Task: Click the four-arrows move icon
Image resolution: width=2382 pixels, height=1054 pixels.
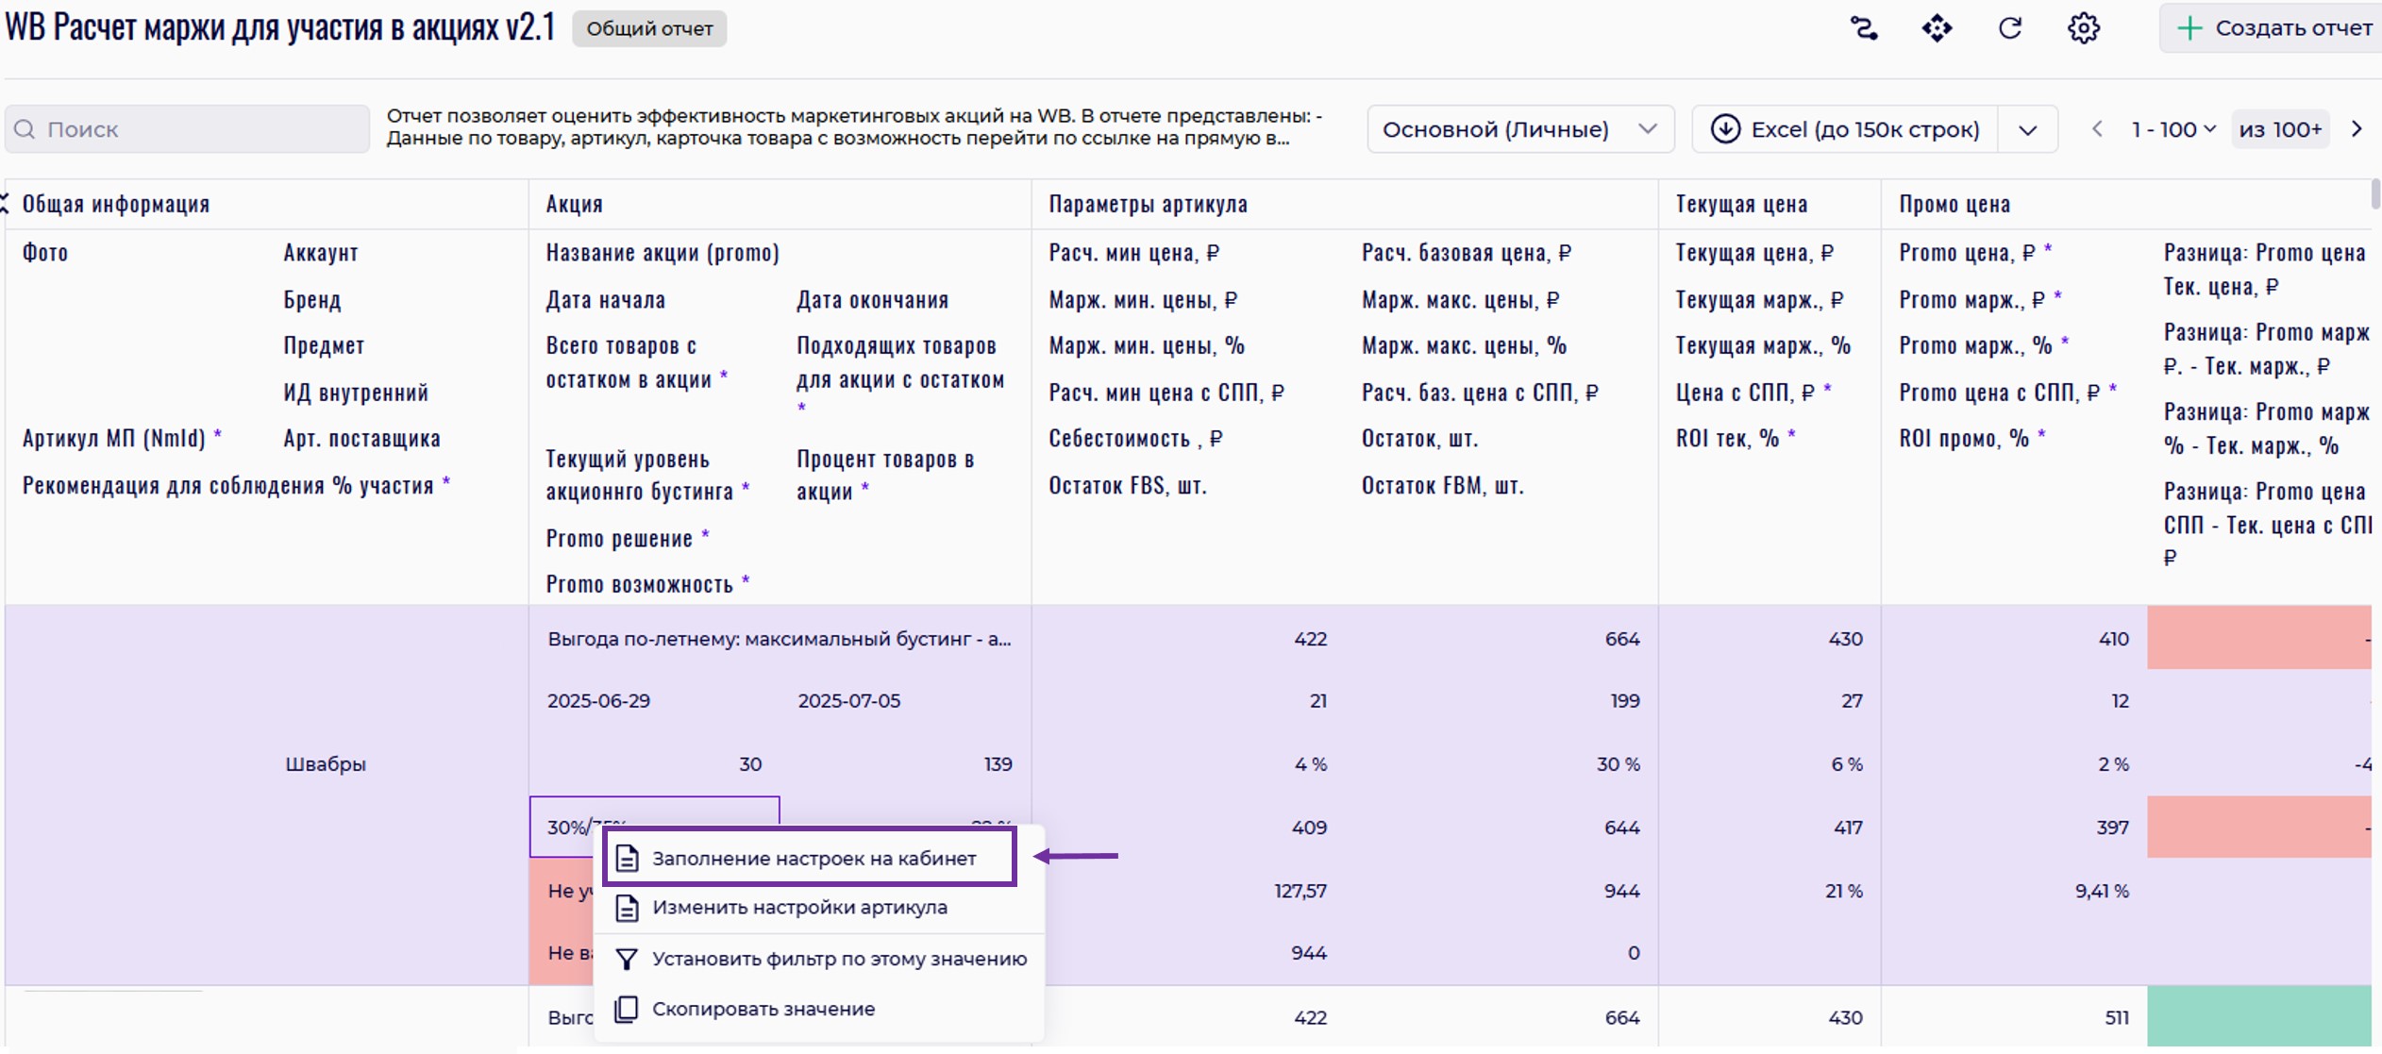Action: click(1937, 28)
